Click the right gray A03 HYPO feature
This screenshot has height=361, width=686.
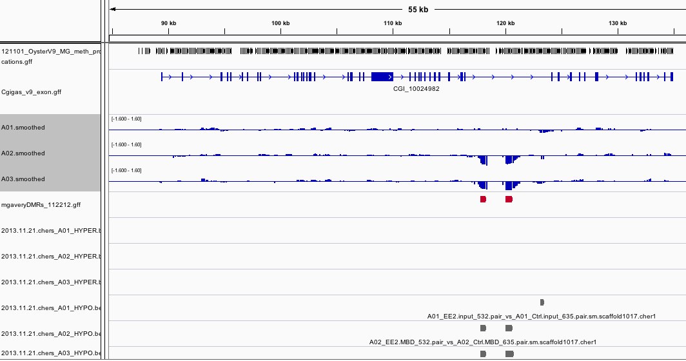pyautogui.click(x=509, y=353)
